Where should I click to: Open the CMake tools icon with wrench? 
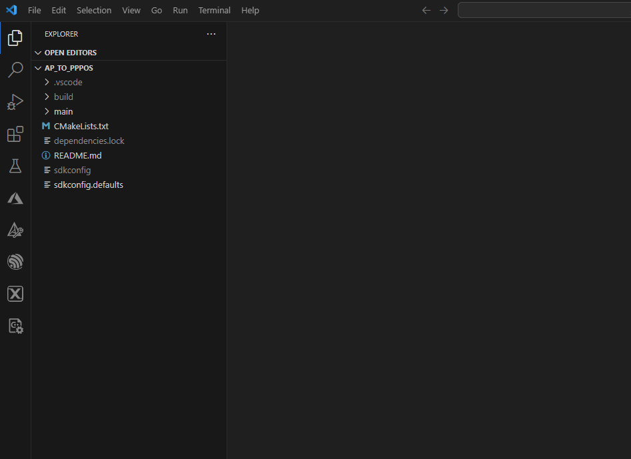point(15,230)
